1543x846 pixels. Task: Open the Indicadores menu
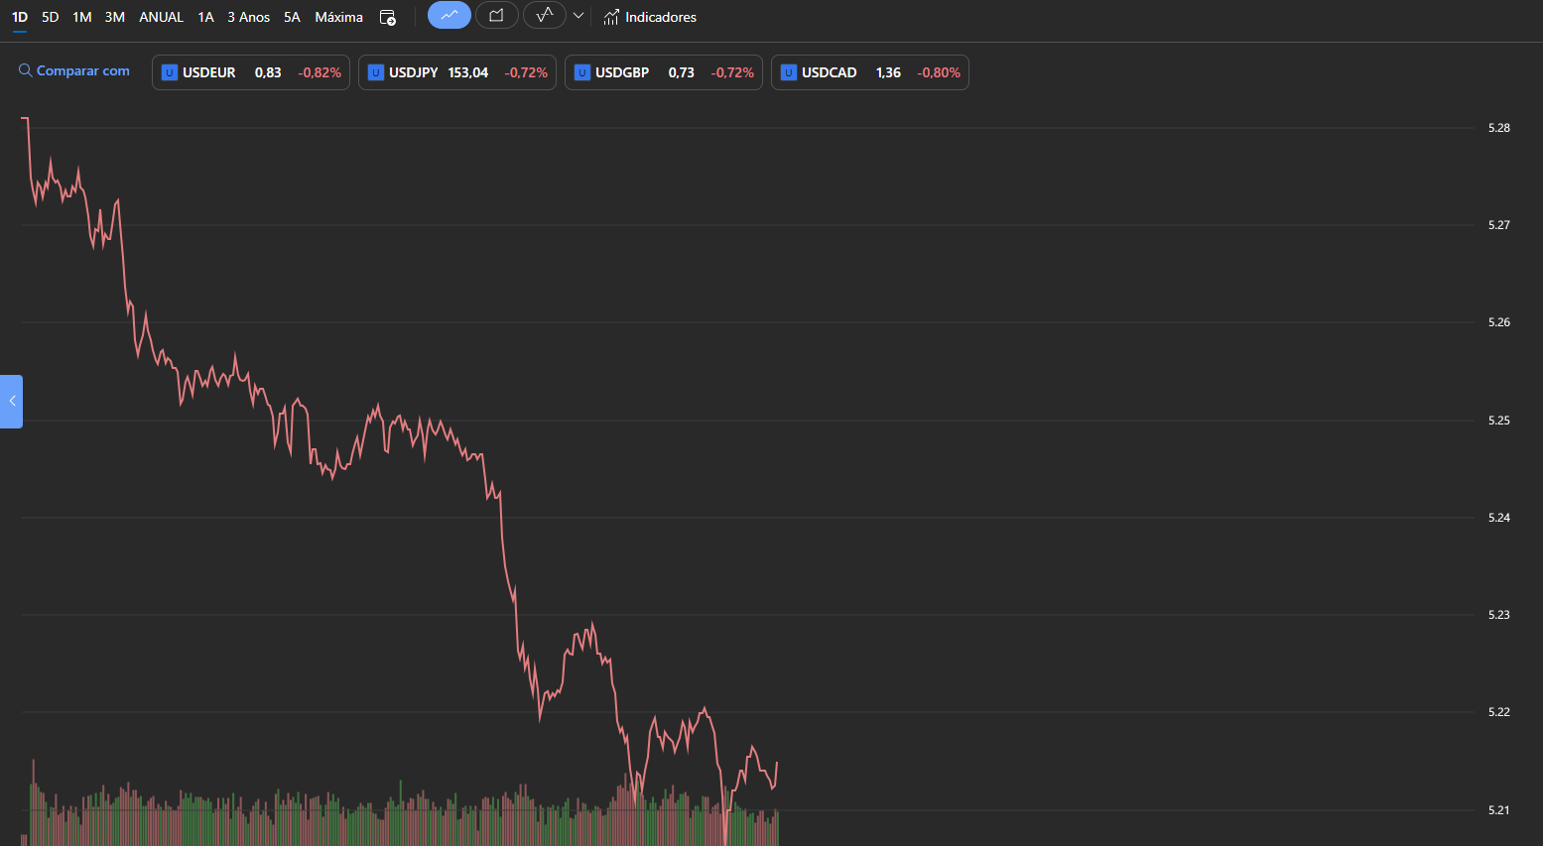[660, 17]
